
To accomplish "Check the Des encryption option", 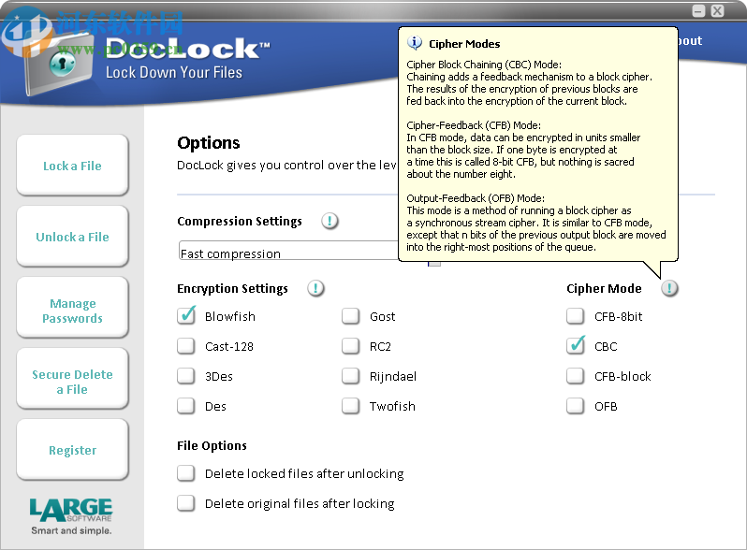I will [x=185, y=406].
